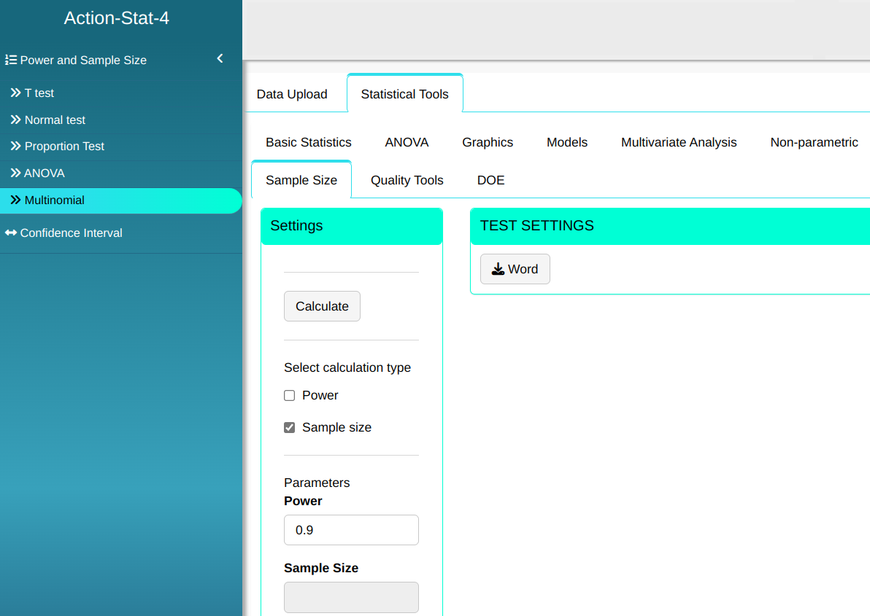This screenshot has width=870, height=616.
Task: Click the double-arrow icon beside sidebar ANOVA
Action: click(15, 174)
